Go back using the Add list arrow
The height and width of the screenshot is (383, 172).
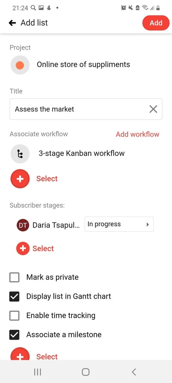pyautogui.click(x=12, y=23)
